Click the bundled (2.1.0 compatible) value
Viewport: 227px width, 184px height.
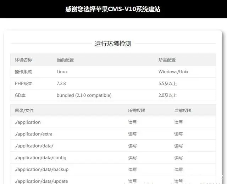(84, 95)
